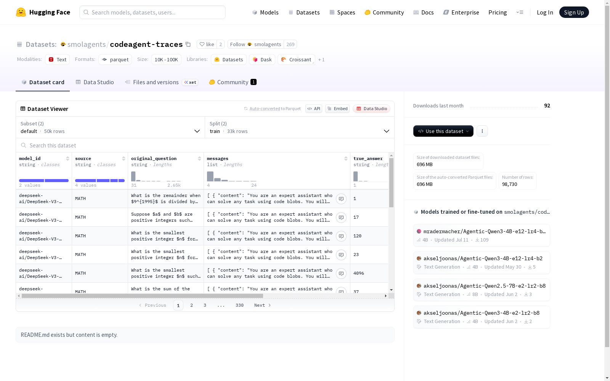Go to page 3 of the dataset
This screenshot has width=610, height=381.
point(205,305)
